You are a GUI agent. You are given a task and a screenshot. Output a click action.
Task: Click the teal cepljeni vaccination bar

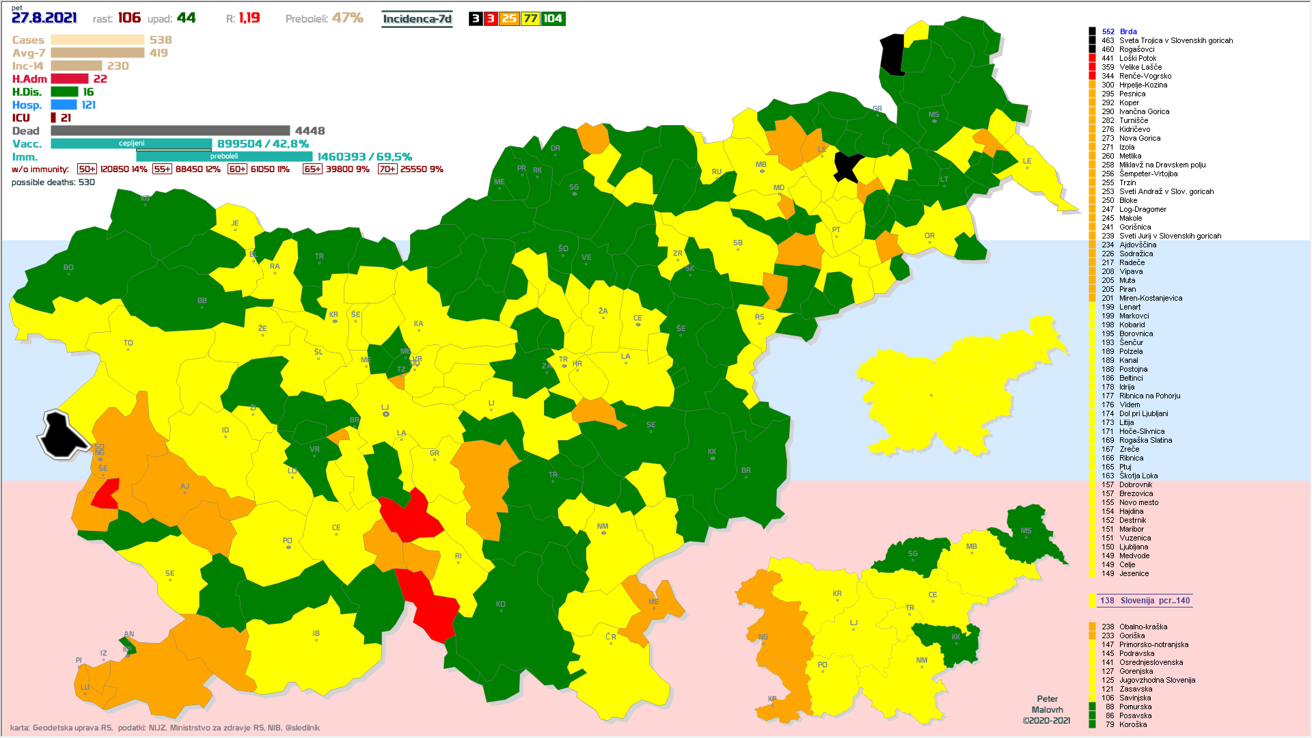131,143
